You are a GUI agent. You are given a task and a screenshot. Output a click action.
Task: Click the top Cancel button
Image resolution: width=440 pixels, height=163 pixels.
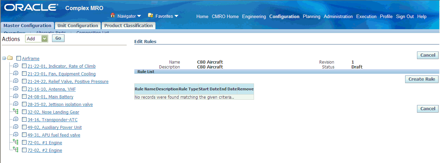(x=428, y=55)
